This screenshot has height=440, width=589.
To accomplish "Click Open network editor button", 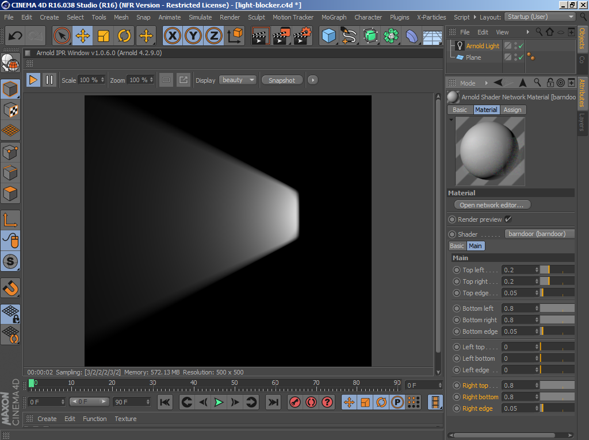I will [492, 205].
